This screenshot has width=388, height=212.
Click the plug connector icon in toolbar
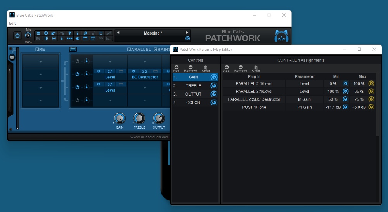[78, 38]
